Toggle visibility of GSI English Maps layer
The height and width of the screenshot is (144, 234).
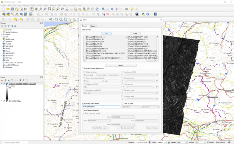4,101
